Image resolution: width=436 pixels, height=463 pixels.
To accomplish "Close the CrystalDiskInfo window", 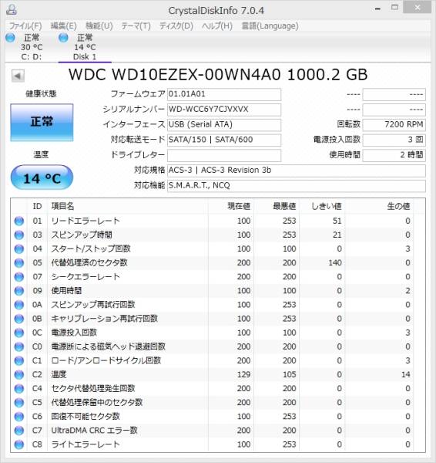I will pyautogui.click(x=418, y=8).
